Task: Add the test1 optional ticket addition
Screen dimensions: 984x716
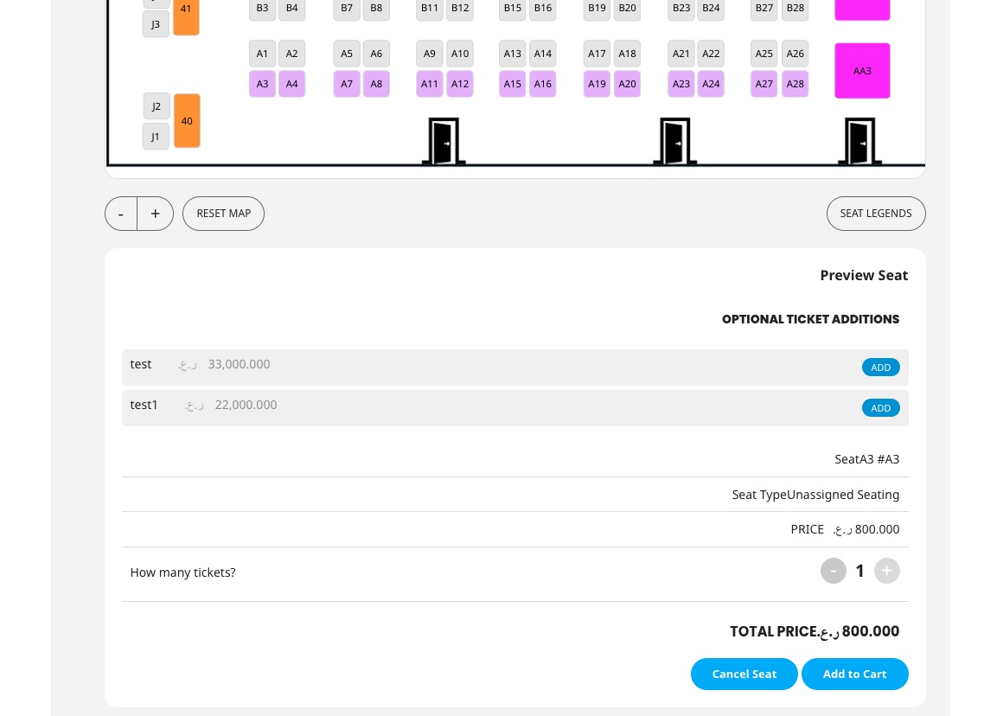Action: click(x=880, y=408)
